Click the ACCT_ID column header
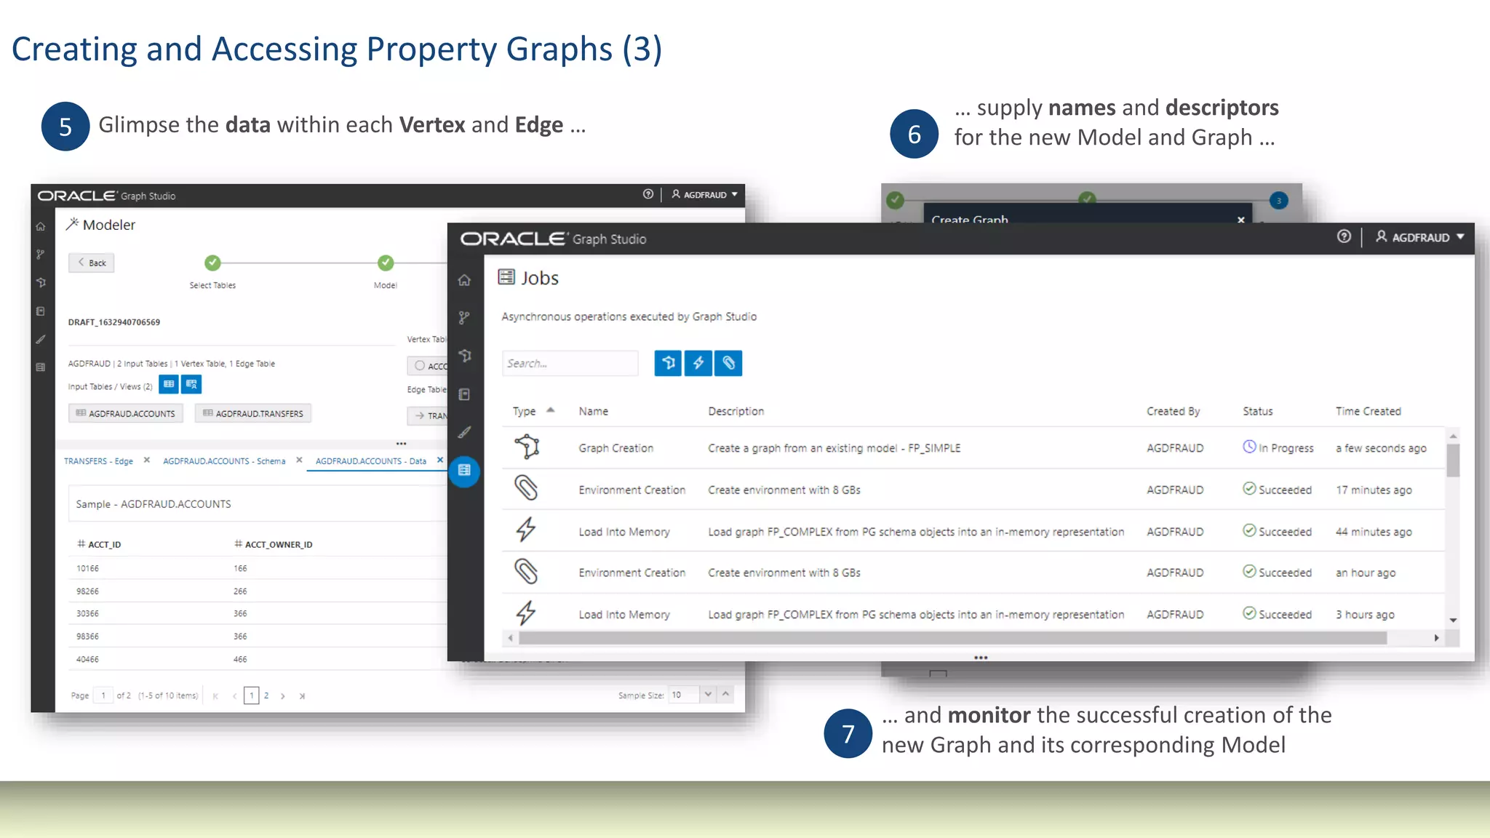 (x=99, y=544)
